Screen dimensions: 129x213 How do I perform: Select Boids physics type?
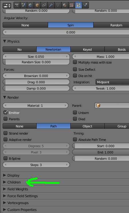coord(117,50)
